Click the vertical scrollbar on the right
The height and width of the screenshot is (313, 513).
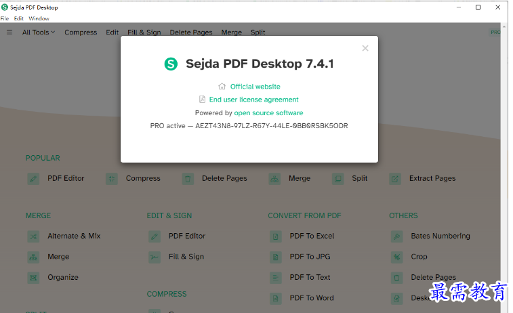pyautogui.click(x=504, y=168)
